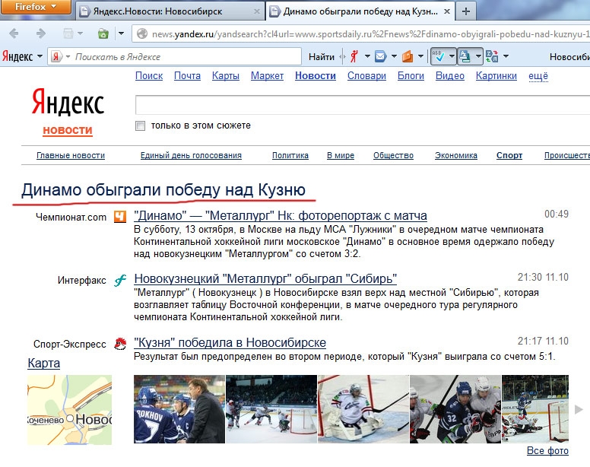Viewport: 590px width, 467px height.
Task: Expand dropdown next to mail envelope icon
Action: pyautogui.click(x=394, y=56)
